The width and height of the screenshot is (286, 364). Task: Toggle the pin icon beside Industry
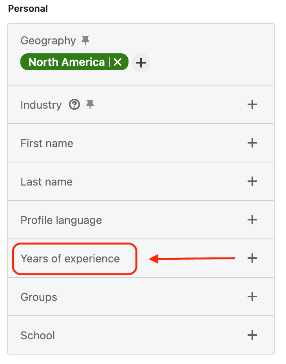(x=91, y=104)
